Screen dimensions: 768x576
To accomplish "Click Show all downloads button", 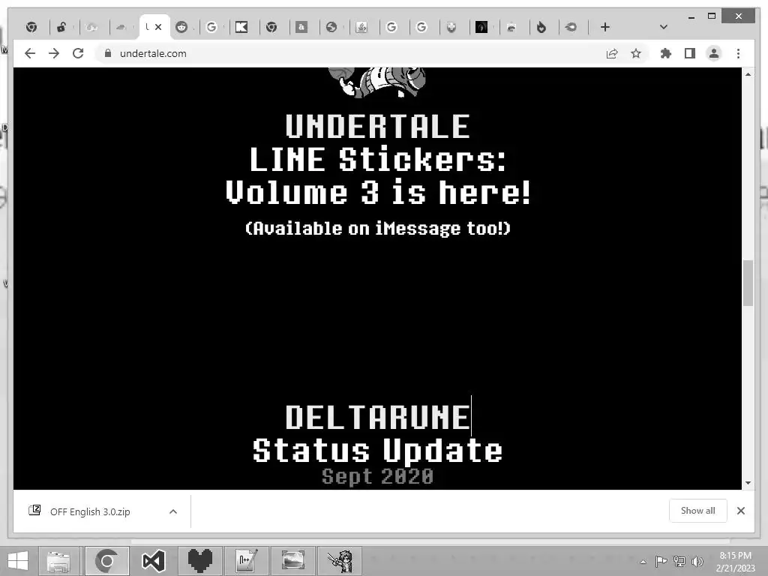I will click(698, 511).
